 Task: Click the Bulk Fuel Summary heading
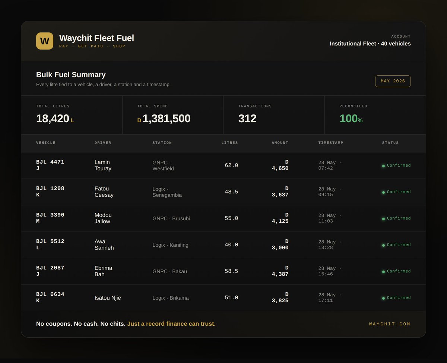[x=71, y=75]
